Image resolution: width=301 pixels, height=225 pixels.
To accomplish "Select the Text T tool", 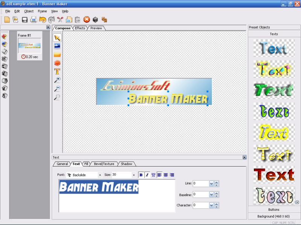I will coord(57,71).
